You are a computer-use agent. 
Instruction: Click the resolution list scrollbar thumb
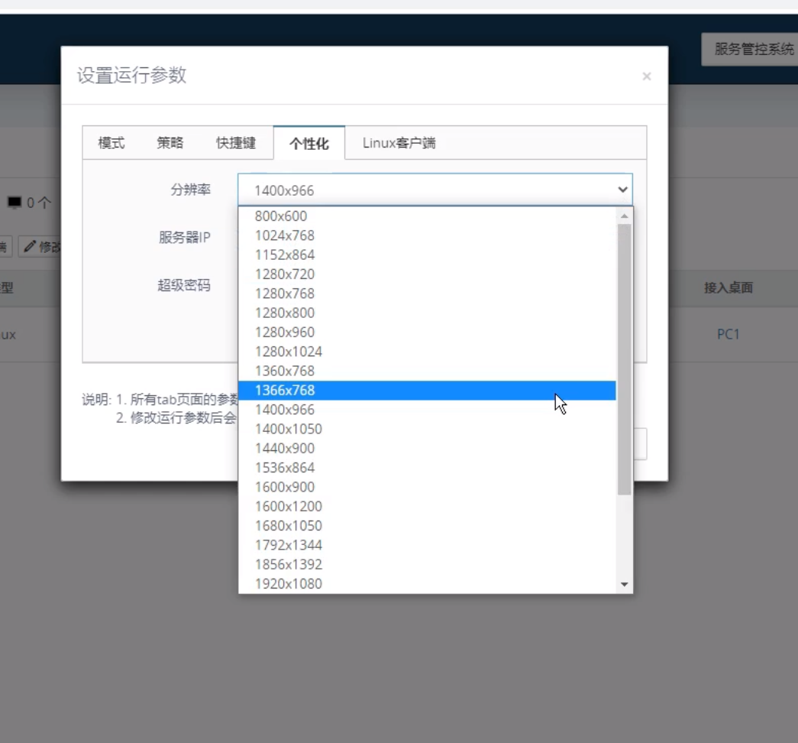tap(625, 359)
